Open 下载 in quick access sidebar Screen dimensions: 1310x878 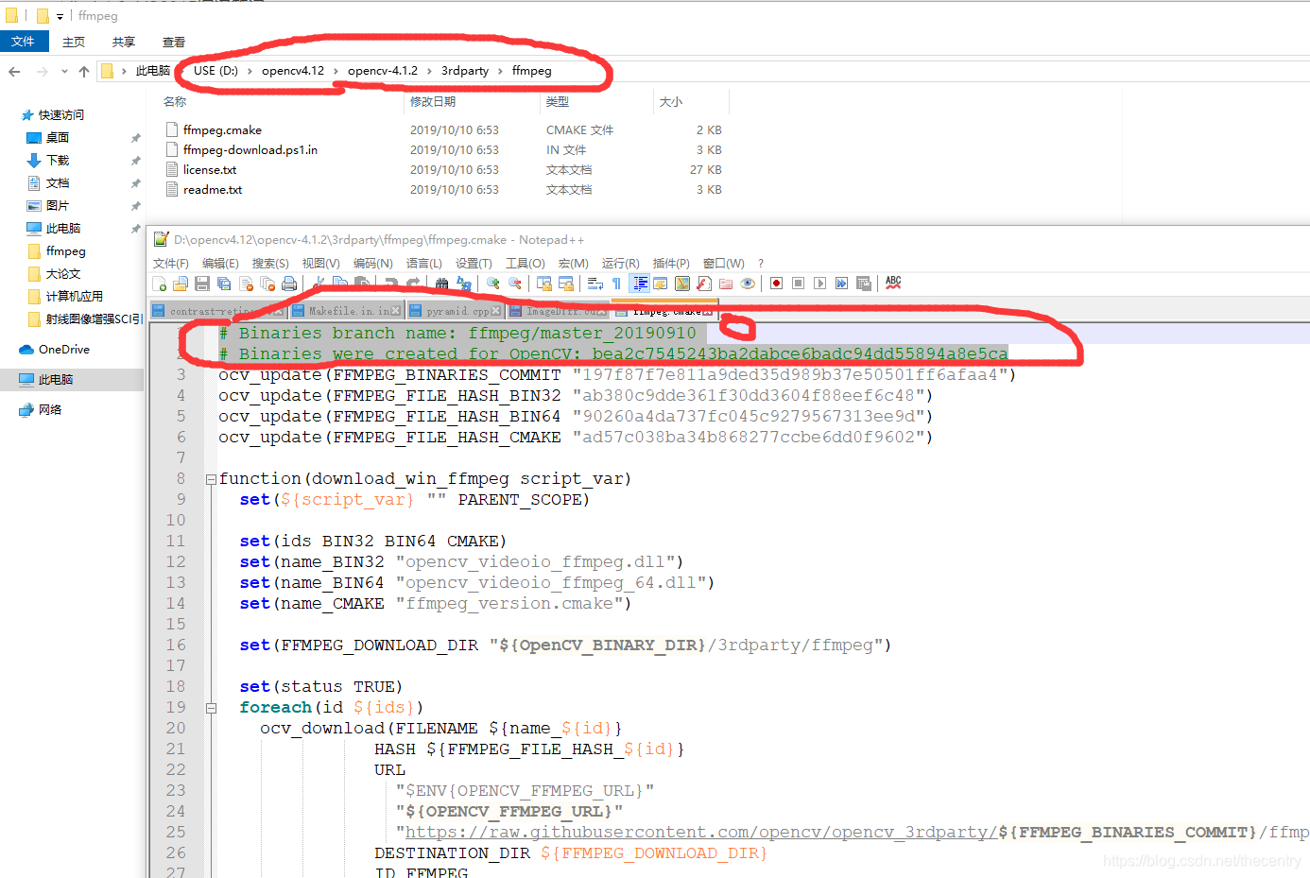pyautogui.click(x=58, y=161)
